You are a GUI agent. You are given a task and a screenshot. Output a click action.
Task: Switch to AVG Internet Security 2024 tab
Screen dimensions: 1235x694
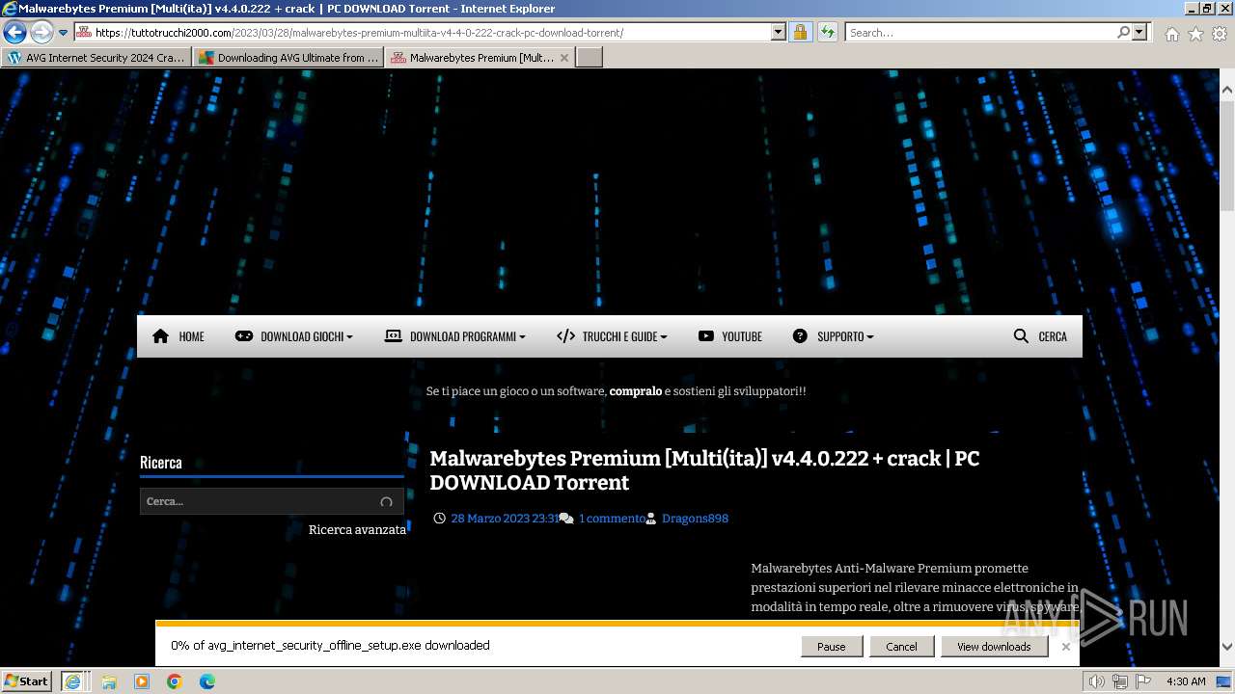point(96,58)
